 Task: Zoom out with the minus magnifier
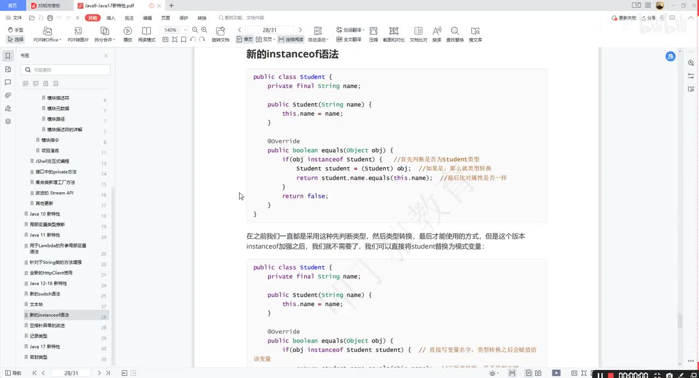pos(195,30)
